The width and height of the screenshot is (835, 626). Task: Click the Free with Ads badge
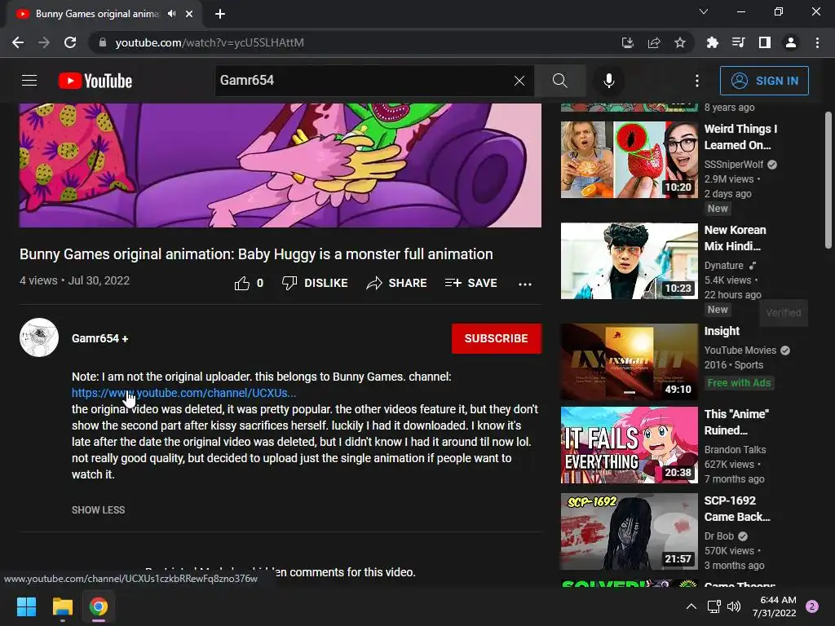(x=739, y=383)
